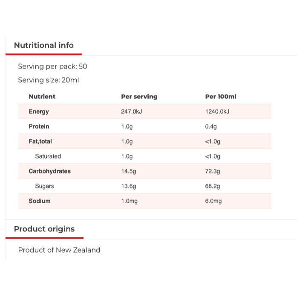Select the Carbohydrates row label
This screenshot has height=297, width=297.
click(x=49, y=171)
